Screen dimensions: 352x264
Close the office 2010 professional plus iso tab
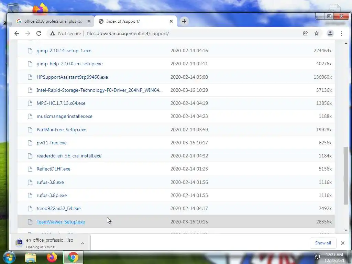(x=89, y=21)
